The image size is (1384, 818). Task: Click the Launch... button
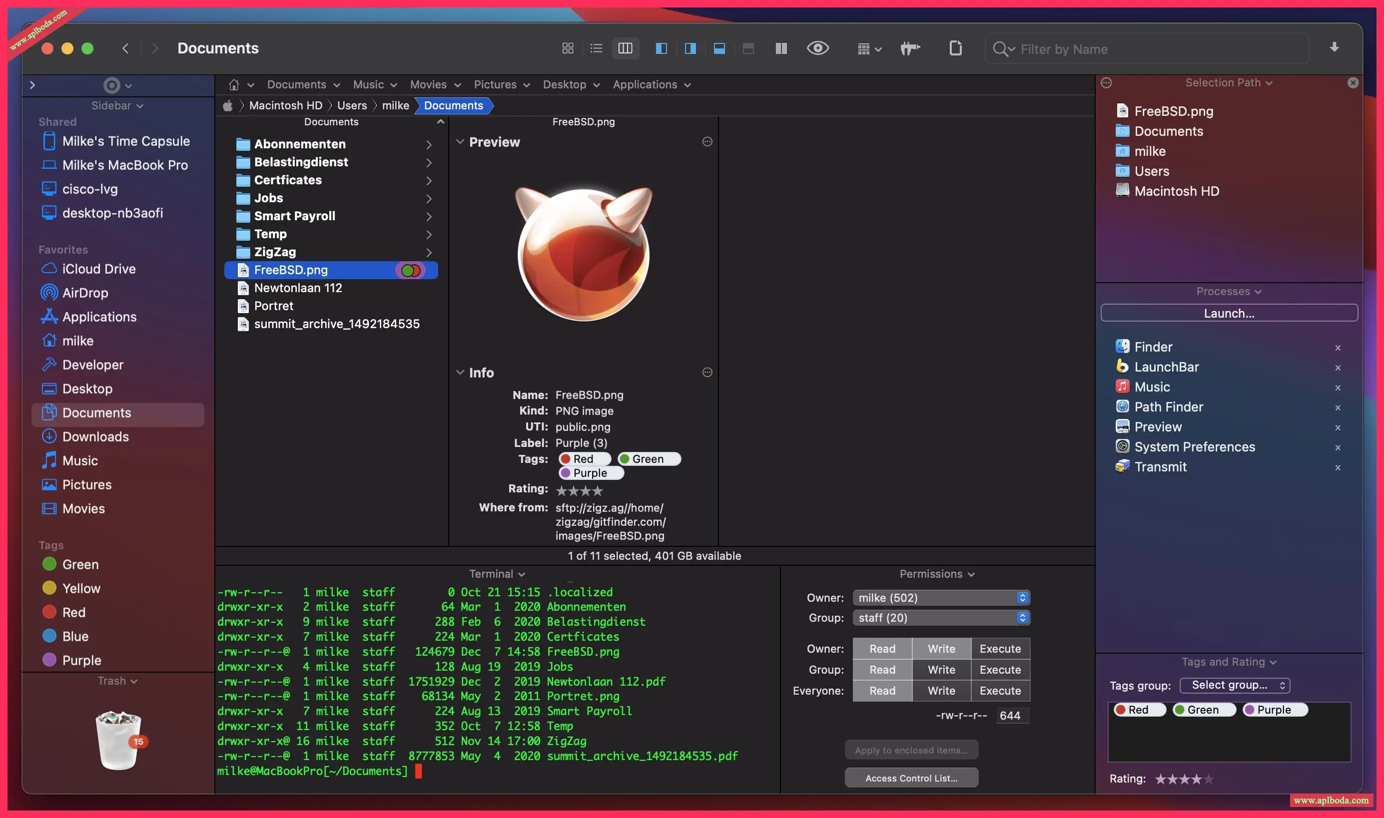coord(1229,313)
